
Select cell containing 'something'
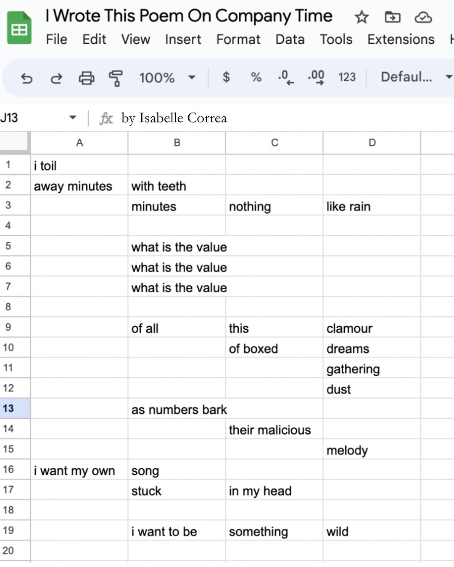(275, 531)
